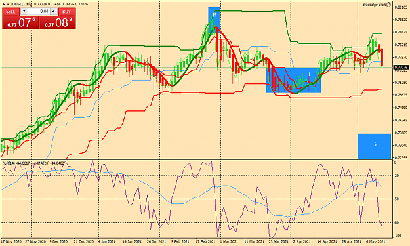
Task: Click the -20 level on indicator scale
Action: tap(396, 176)
